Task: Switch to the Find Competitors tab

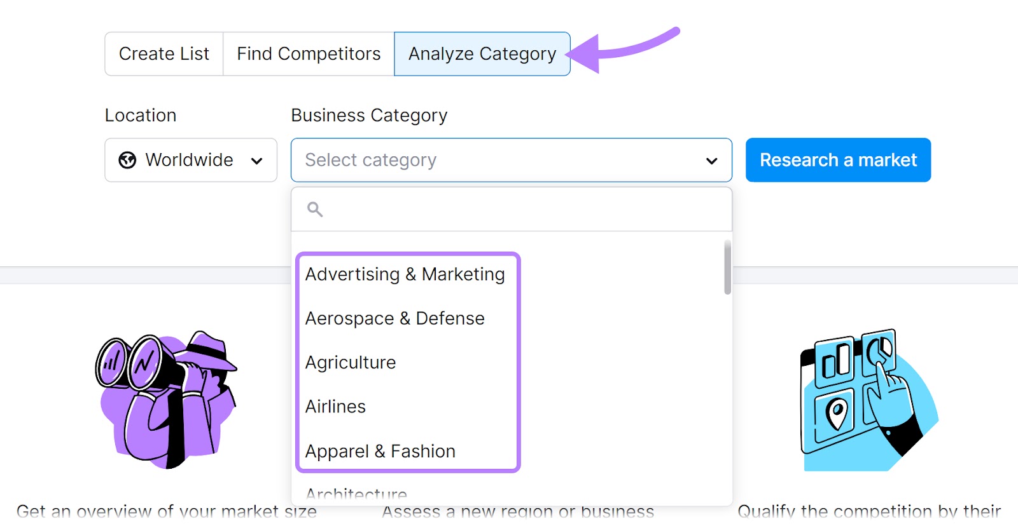Action: [308, 54]
